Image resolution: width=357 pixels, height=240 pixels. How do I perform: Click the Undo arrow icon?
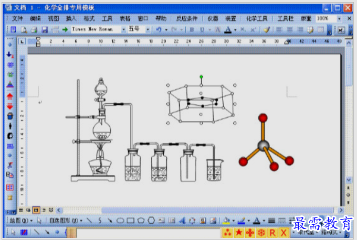point(159,30)
